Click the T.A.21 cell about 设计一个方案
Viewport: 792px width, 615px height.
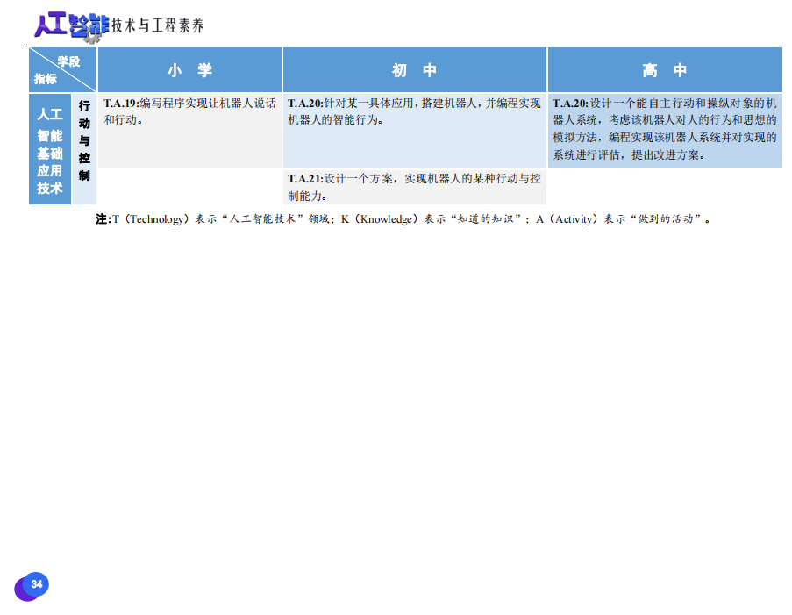coord(414,187)
